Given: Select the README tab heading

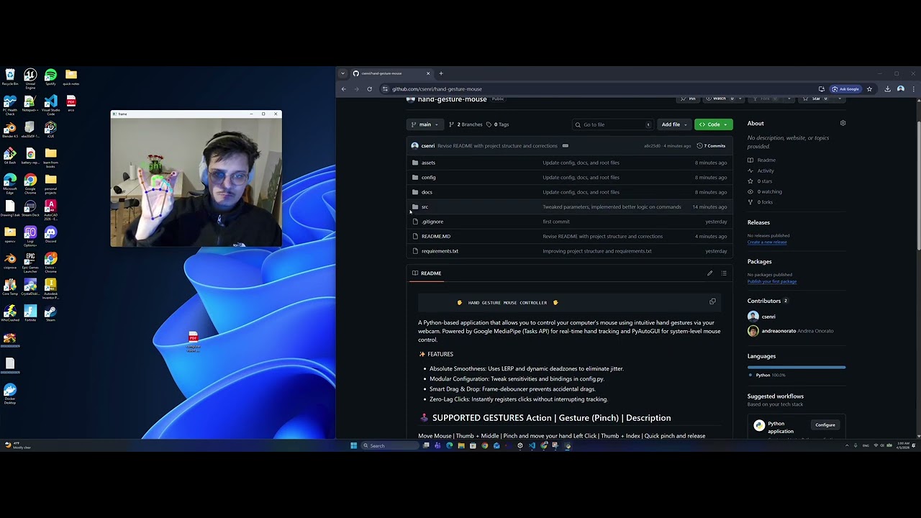Looking at the screenshot, I should point(427,273).
